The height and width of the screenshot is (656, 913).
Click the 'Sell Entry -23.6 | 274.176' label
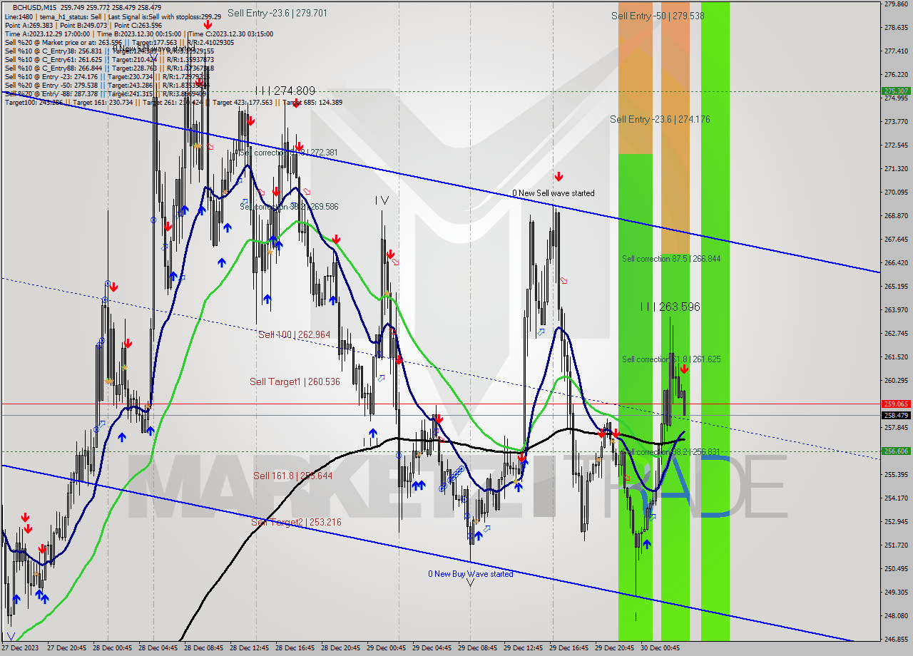tap(660, 119)
